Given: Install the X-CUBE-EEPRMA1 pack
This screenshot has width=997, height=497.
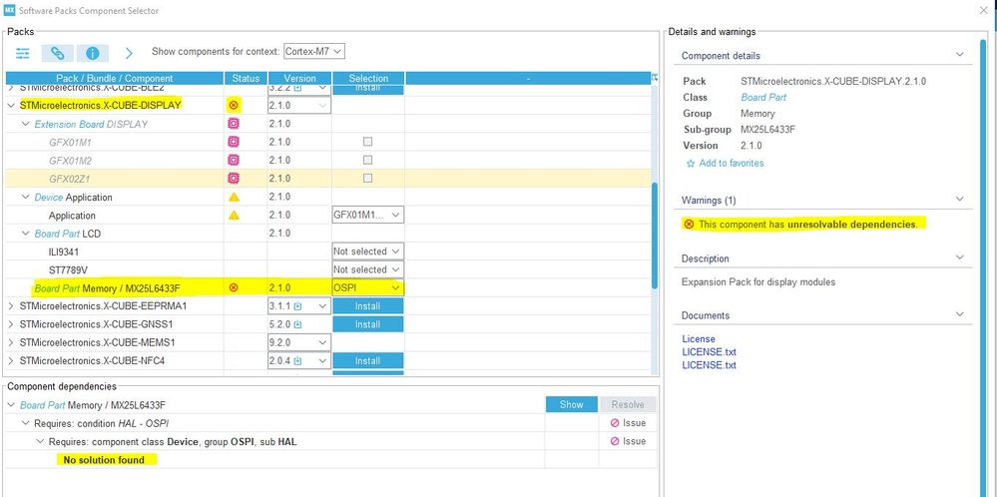Looking at the screenshot, I should [367, 306].
